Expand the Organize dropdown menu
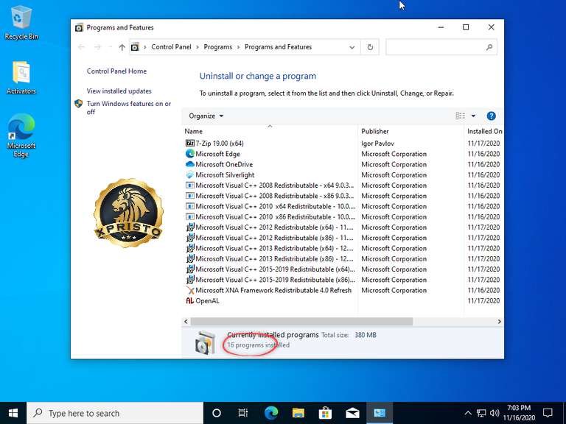The image size is (566, 424). (x=206, y=116)
